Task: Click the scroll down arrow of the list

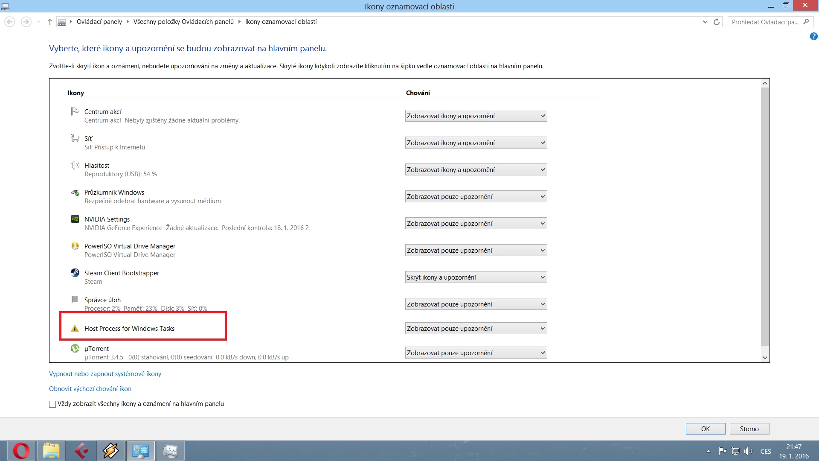Action: click(765, 358)
